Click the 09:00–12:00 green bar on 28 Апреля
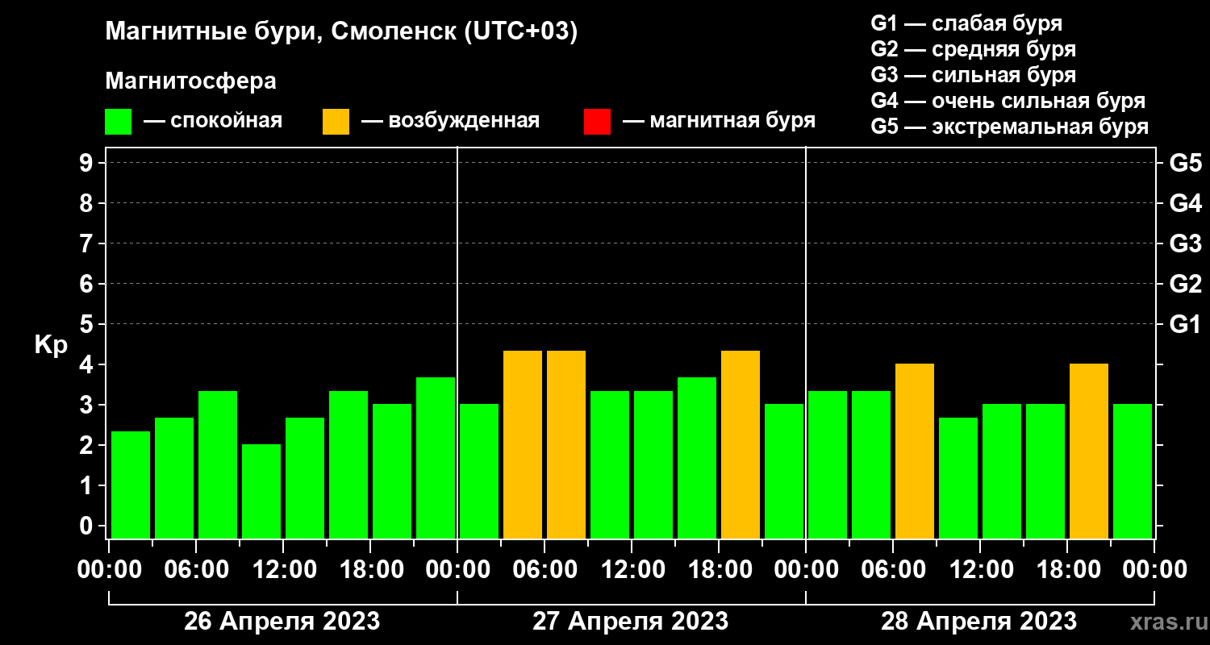This screenshot has height=645, width=1210. [958, 478]
